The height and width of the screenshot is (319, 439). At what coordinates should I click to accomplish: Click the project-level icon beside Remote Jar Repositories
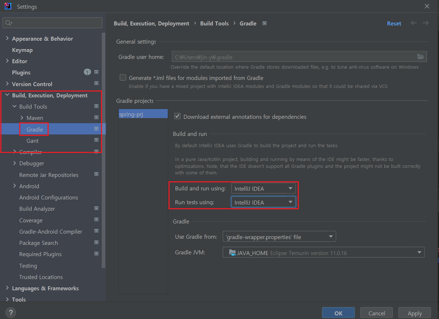97,174
